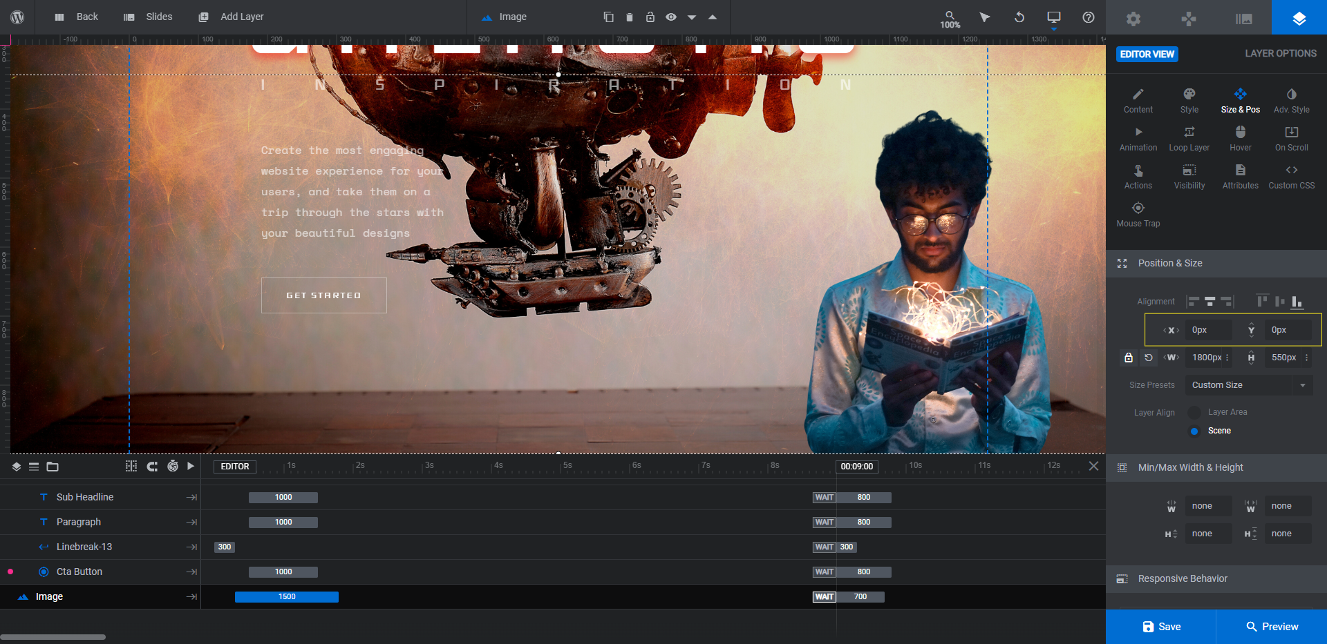Save the slider
1327x644 pixels.
pyautogui.click(x=1161, y=627)
